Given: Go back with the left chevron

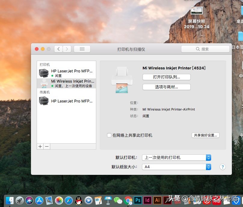Looking at the screenshot, I should coord(58,49).
